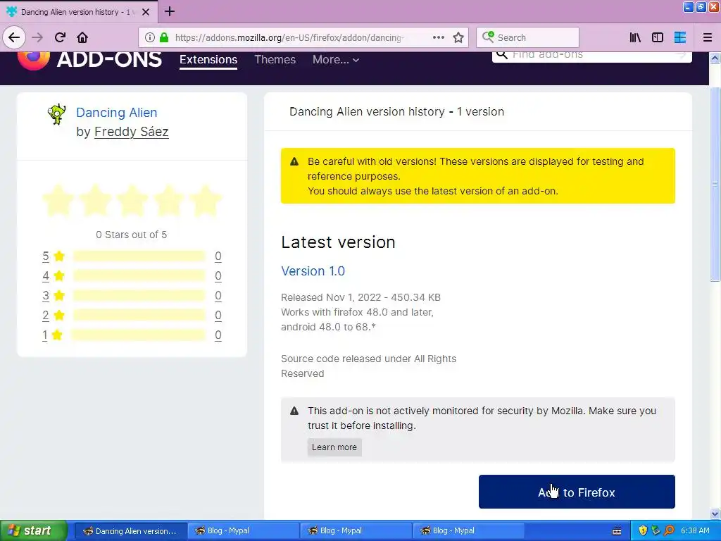Open a new browser tab
The height and width of the screenshot is (541, 721).
pos(170,11)
